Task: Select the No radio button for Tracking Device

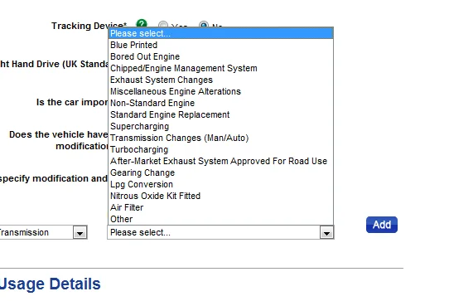Action: 204,24
